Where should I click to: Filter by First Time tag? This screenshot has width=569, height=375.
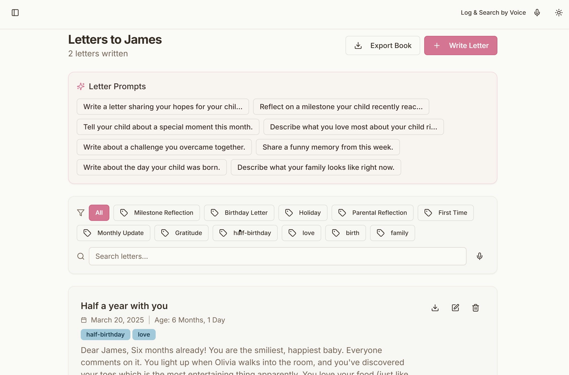point(446,213)
